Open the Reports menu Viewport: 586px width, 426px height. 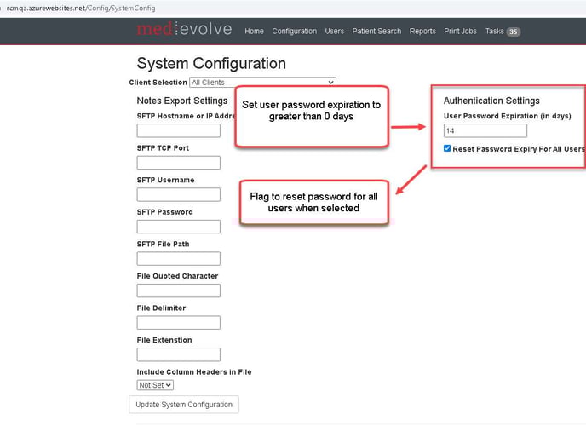pyautogui.click(x=422, y=32)
